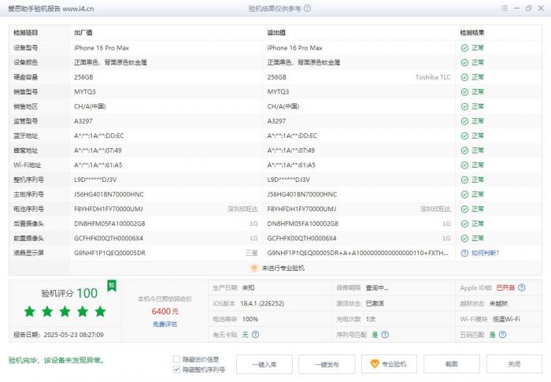Select the 充电次数 value 1次
This screenshot has height=382, width=551.
click(x=371, y=319)
